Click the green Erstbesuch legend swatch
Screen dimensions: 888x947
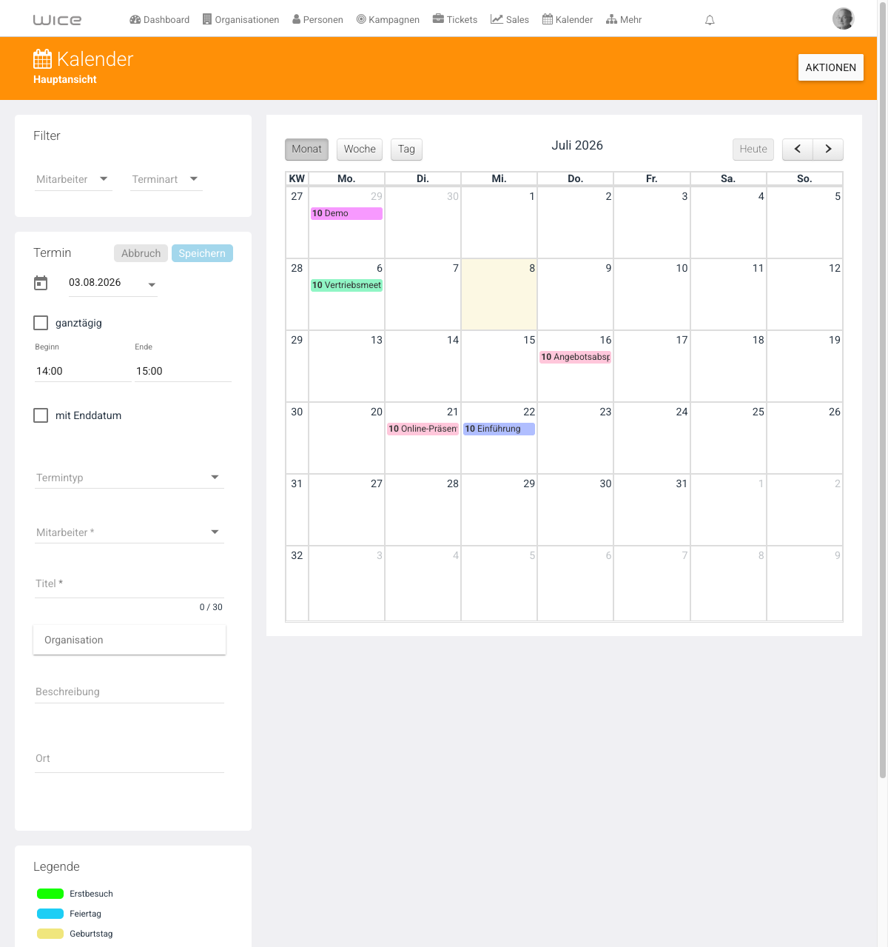(50, 894)
